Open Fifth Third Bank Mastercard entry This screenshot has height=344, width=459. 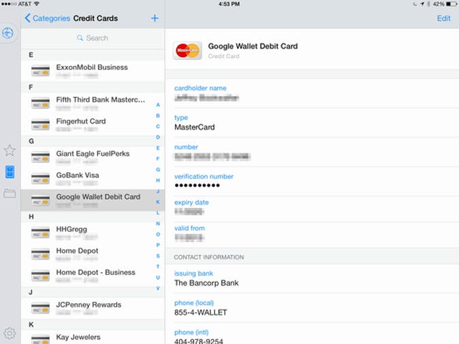click(x=93, y=103)
